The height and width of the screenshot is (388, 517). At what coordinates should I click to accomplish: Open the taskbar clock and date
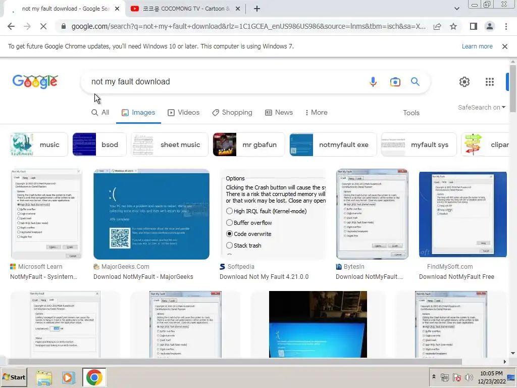(x=491, y=377)
